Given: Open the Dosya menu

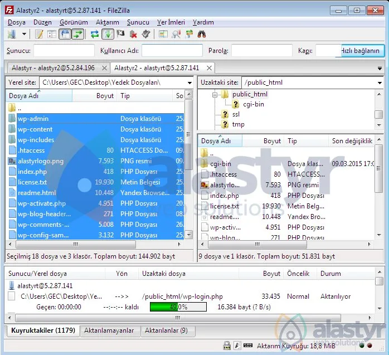Looking at the screenshot, I should 17,22.
